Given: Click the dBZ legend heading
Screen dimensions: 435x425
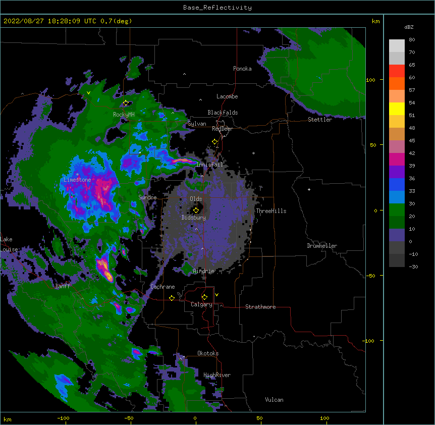Looking at the screenshot, I should (x=409, y=27).
